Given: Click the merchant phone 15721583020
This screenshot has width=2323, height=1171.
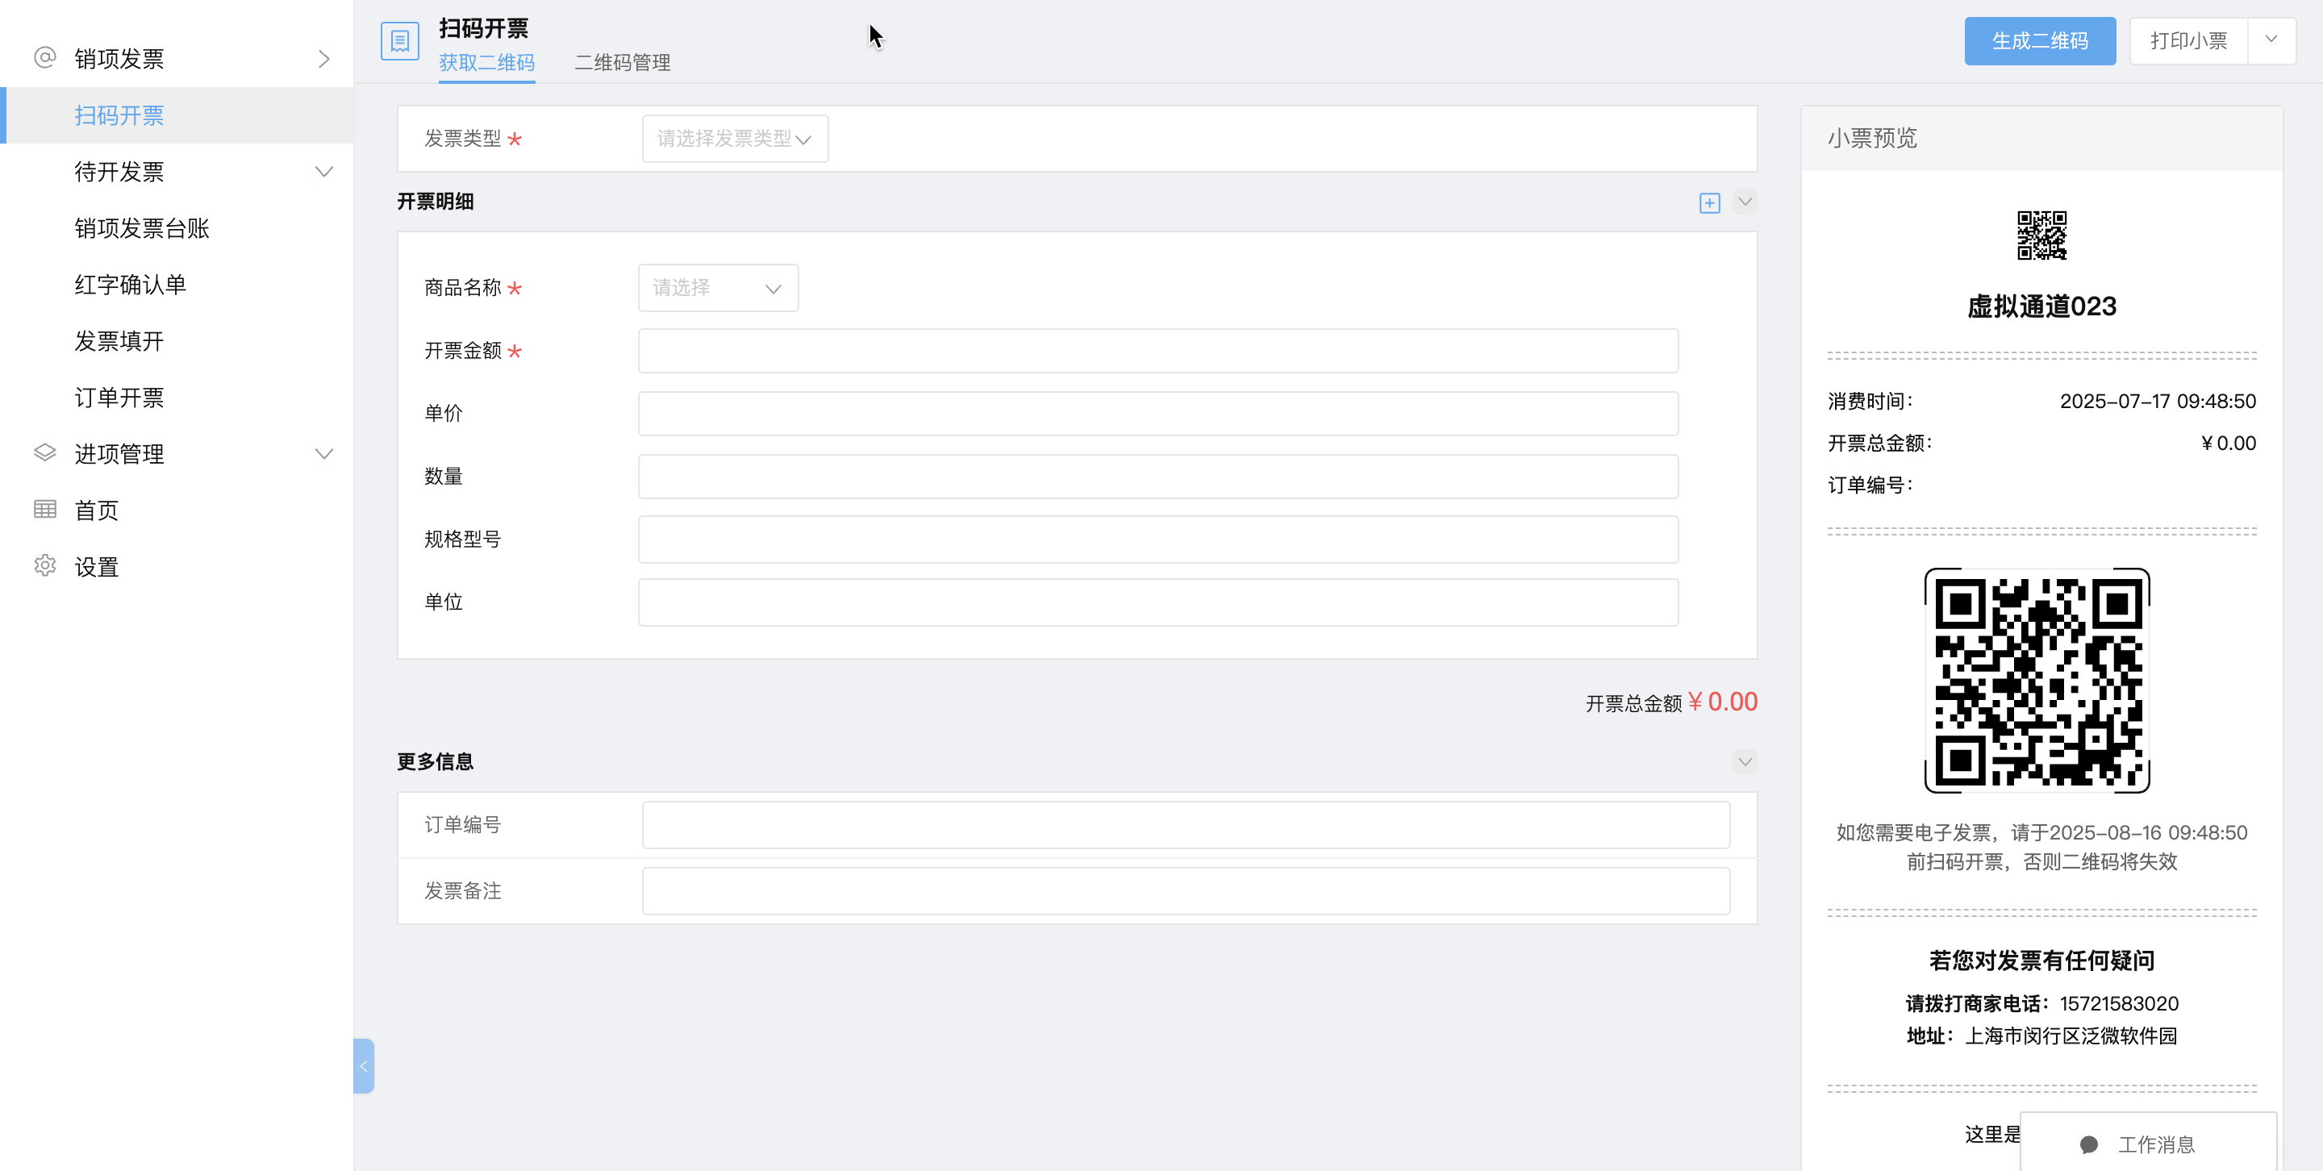Looking at the screenshot, I should (2119, 1003).
